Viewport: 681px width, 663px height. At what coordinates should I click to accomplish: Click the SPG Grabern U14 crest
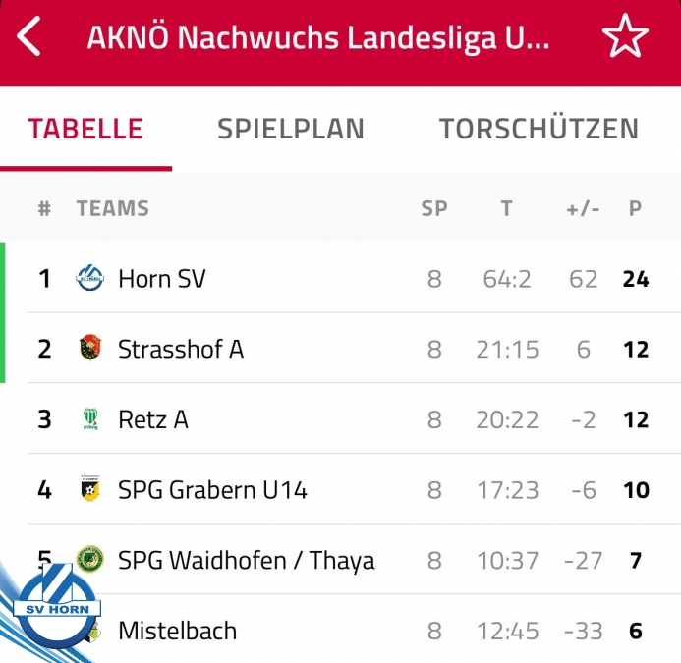click(x=89, y=489)
